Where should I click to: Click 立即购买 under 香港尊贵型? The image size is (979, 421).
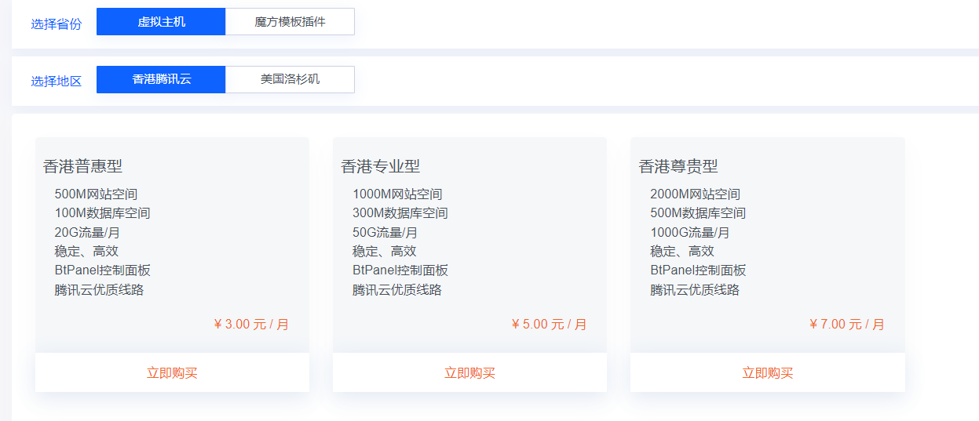click(x=768, y=372)
